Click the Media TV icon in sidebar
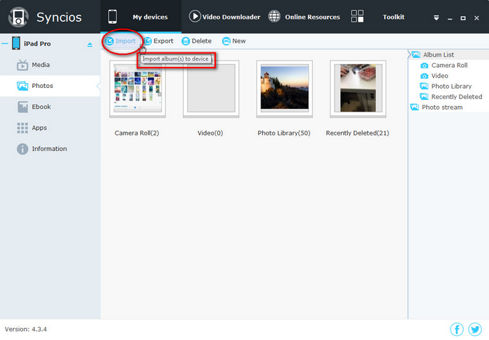 22,65
